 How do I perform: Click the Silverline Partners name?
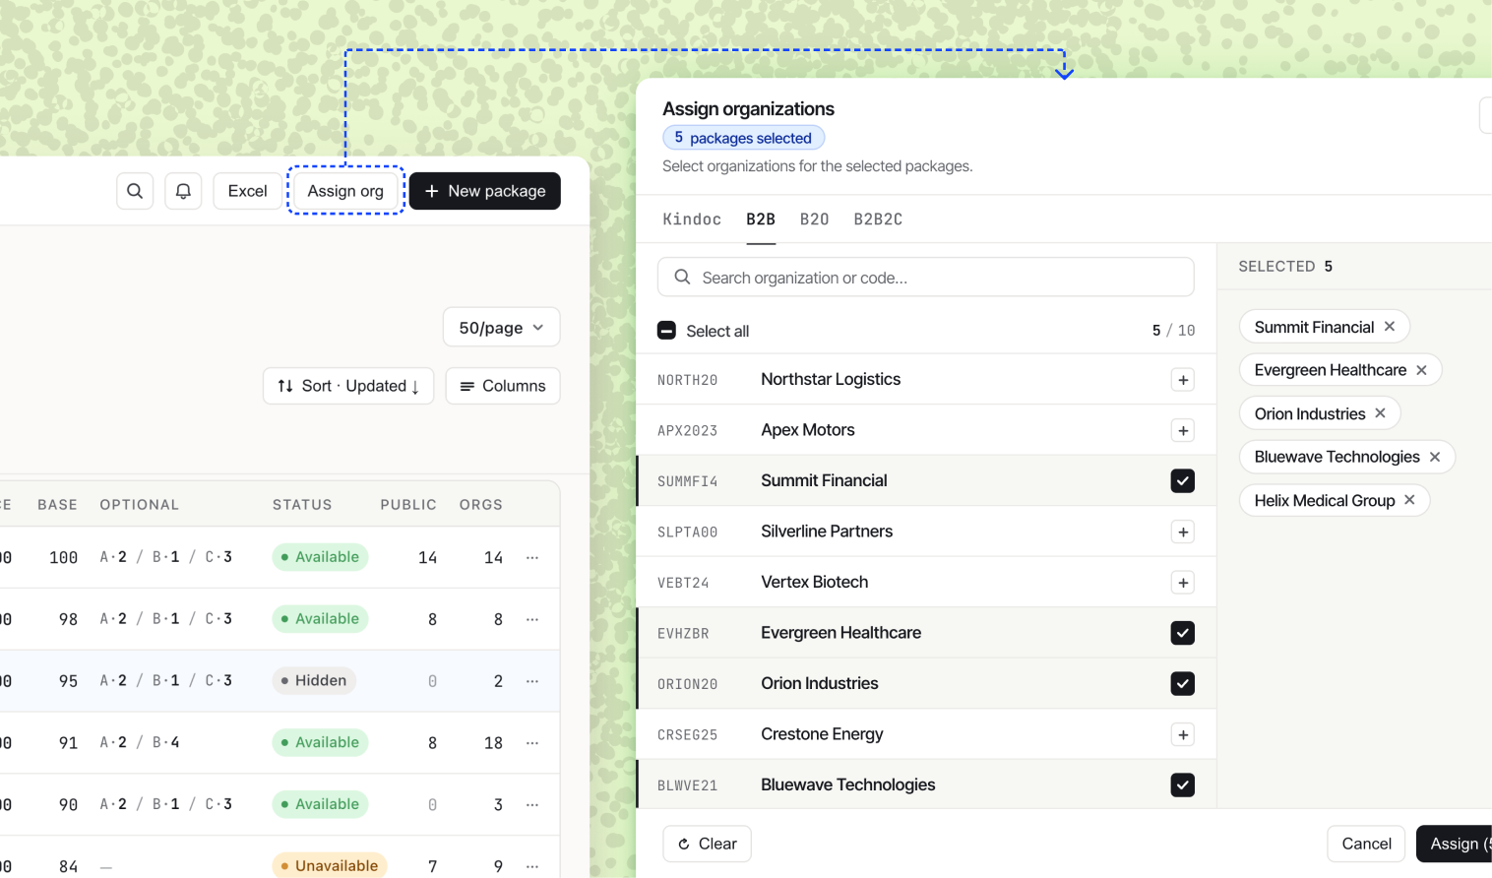827,532
